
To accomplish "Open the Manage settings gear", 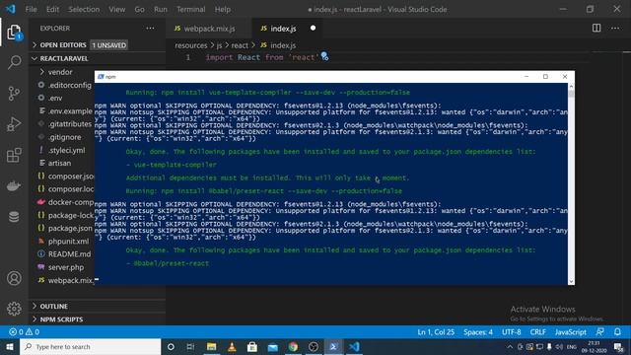I will click(x=14, y=309).
